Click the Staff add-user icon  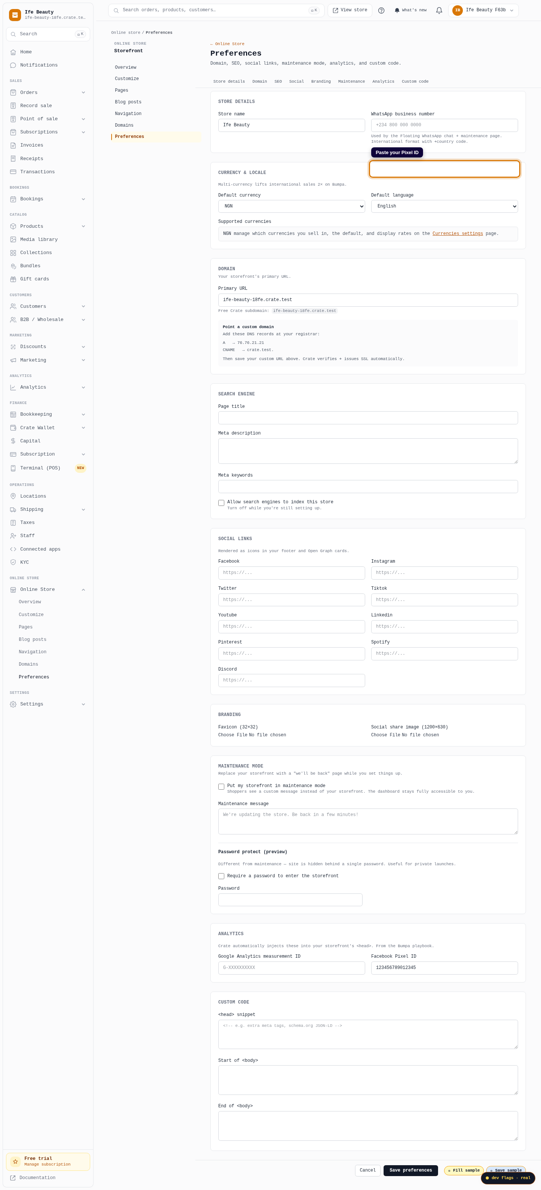(x=13, y=536)
